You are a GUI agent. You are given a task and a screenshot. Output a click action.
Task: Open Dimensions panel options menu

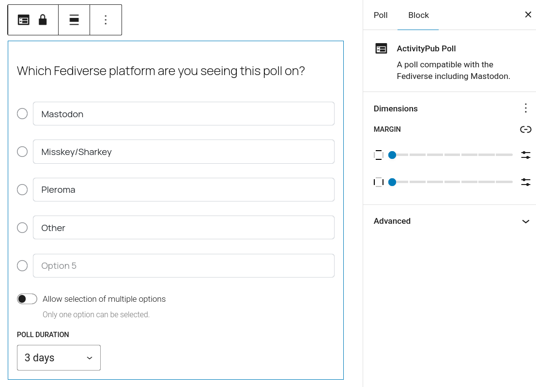[x=525, y=108]
